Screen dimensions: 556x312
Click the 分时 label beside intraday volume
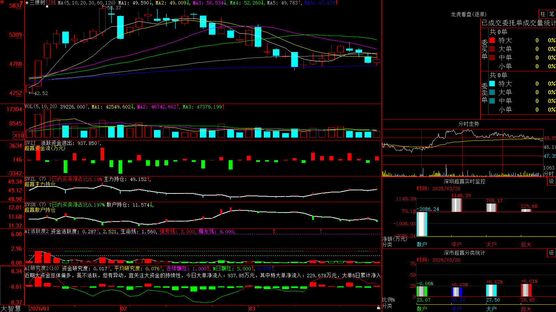pyautogui.click(x=549, y=174)
